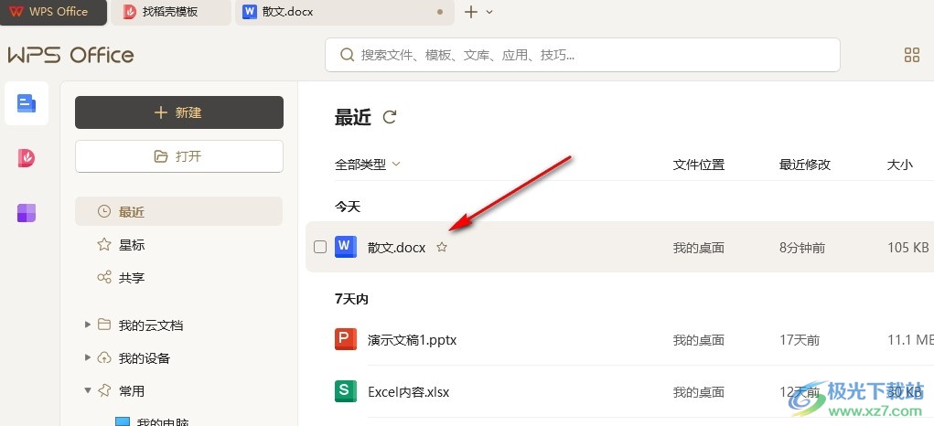Click the purple apps icon in left rail

point(27,213)
